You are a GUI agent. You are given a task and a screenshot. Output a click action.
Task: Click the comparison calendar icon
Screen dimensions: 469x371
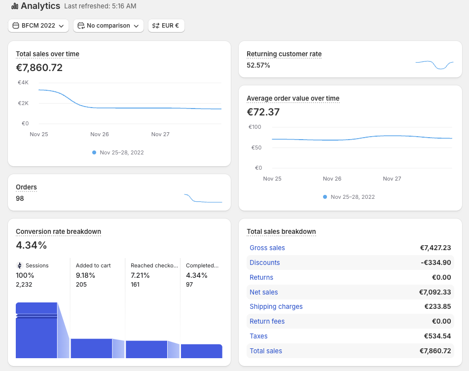81,26
